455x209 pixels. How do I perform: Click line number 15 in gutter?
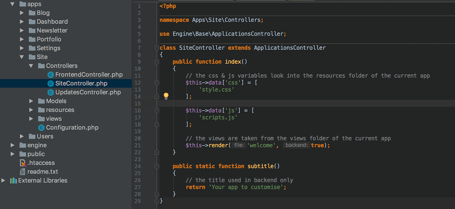(138, 103)
